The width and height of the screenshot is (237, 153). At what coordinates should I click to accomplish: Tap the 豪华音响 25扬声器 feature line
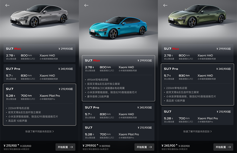98,97
